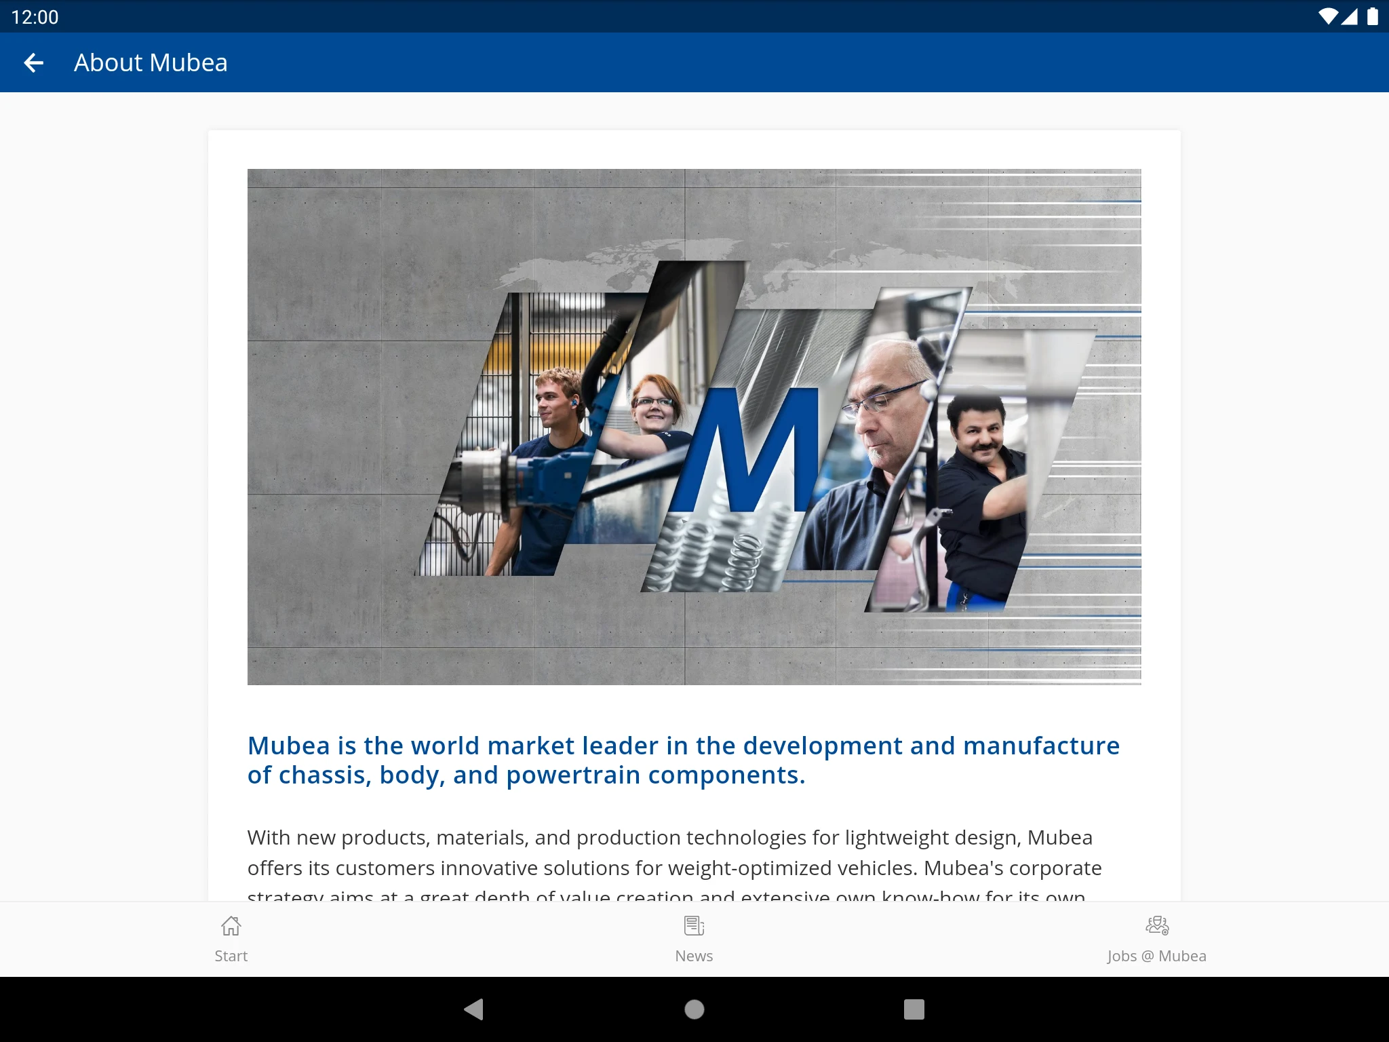Tap the Android home circle button
This screenshot has height=1042, width=1389.
coord(694,1009)
